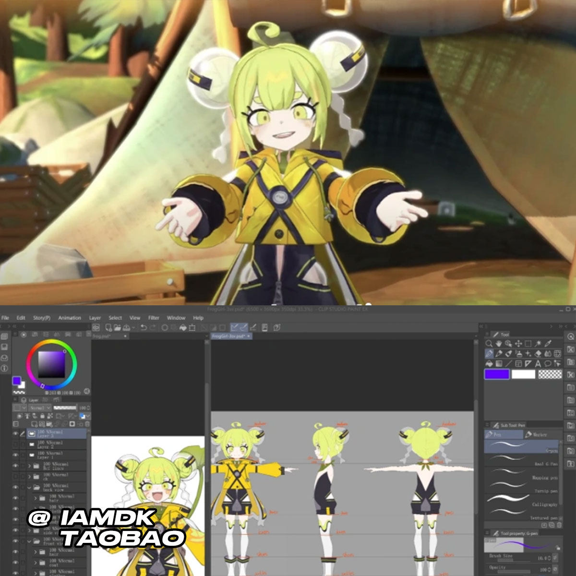Select the Move layer tool
The width and height of the screenshot is (576, 576).
tap(518, 344)
